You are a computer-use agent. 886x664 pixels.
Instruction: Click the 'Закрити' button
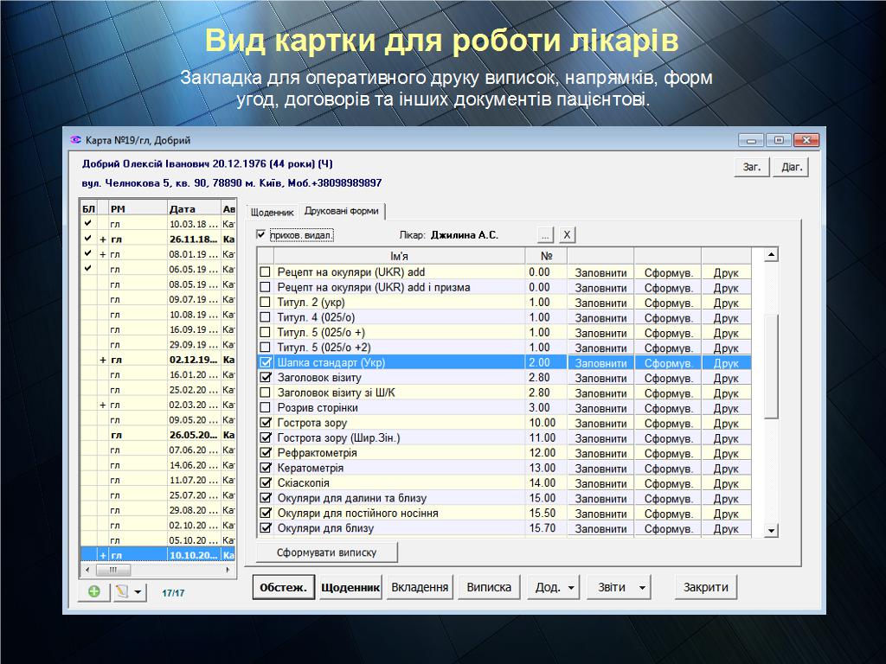[706, 588]
